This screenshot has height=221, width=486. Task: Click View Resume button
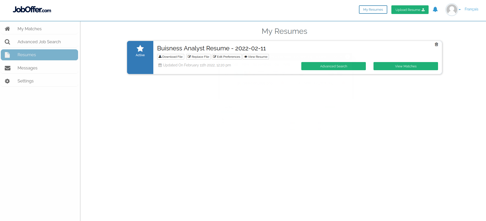point(256,57)
